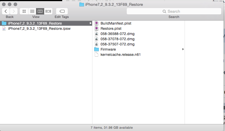This screenshot has height=131, width=225.
Task: Click the 058-36588-072.dmg disk image icon
Action: click(97, 34)
